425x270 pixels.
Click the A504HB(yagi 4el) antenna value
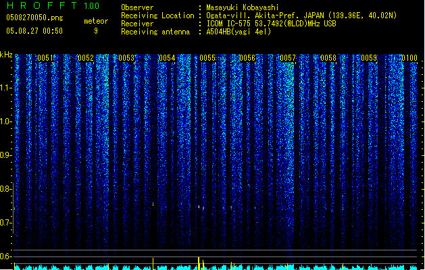click(x=239, y=32)
